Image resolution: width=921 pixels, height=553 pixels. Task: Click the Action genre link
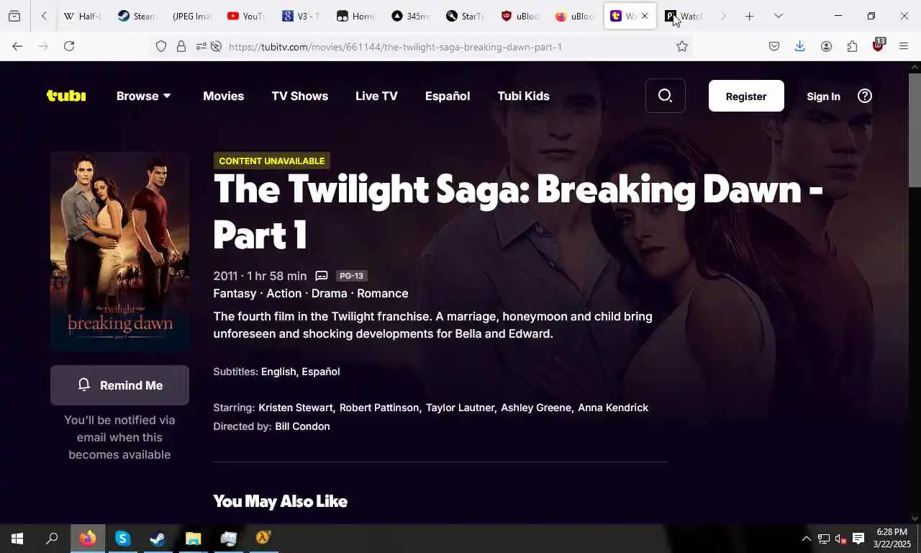(284, 293)
